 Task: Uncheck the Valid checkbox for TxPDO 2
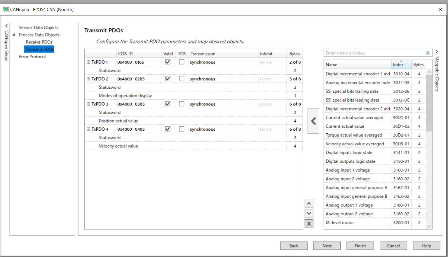click(168, 79)
